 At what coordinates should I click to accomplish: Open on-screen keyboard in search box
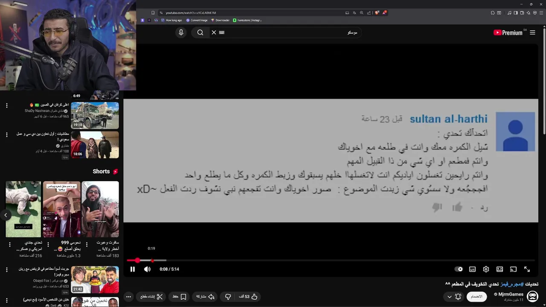(222, 32)
